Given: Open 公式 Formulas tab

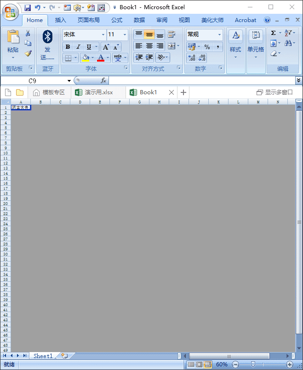Looking at the screenshot, I should point(117,20).
